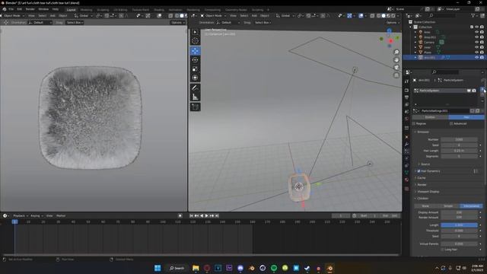Hide the Plane object in outliner
The height and width of the screenshot is (274, 487).
[476, 53]
